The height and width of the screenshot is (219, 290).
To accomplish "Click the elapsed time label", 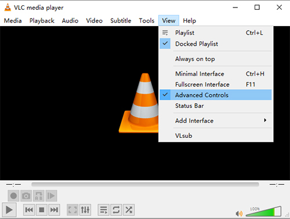I will pyautogui.click(x=13, y=185).
